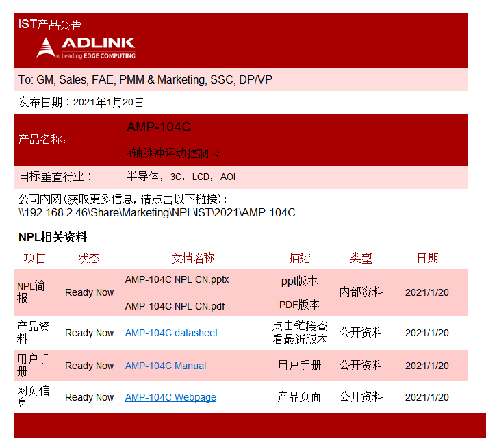
Task: Click Ready Now status in the 用户手册 row
Action: tap(89, 366)
